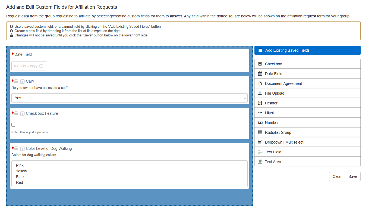The image size is (378, 208).
Task: Click the 123 Number icon
Action: point(260,123)
